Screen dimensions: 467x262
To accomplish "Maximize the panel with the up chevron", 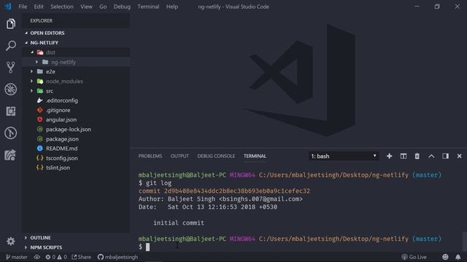I will pos(431,156).
